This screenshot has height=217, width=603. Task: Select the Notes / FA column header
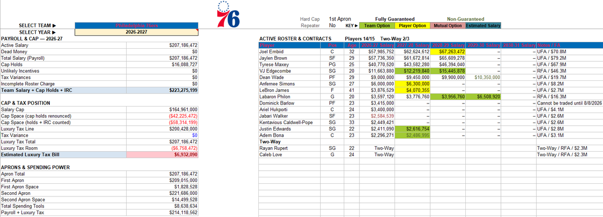569,46
